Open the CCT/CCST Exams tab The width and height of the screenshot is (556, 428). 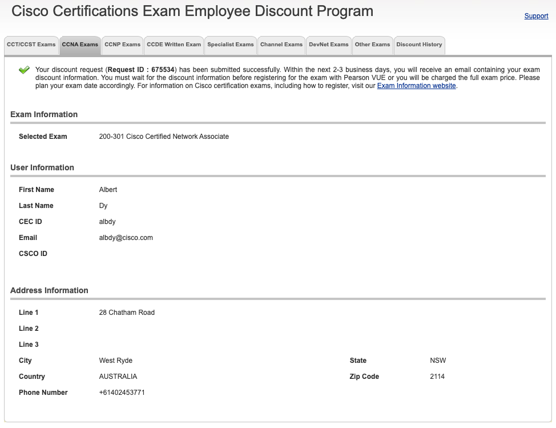click(x=31, y=45)
